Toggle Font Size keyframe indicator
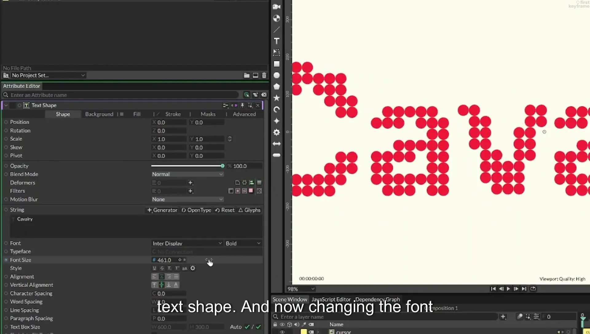Screen dimensions: 590x334 point(180,260)
